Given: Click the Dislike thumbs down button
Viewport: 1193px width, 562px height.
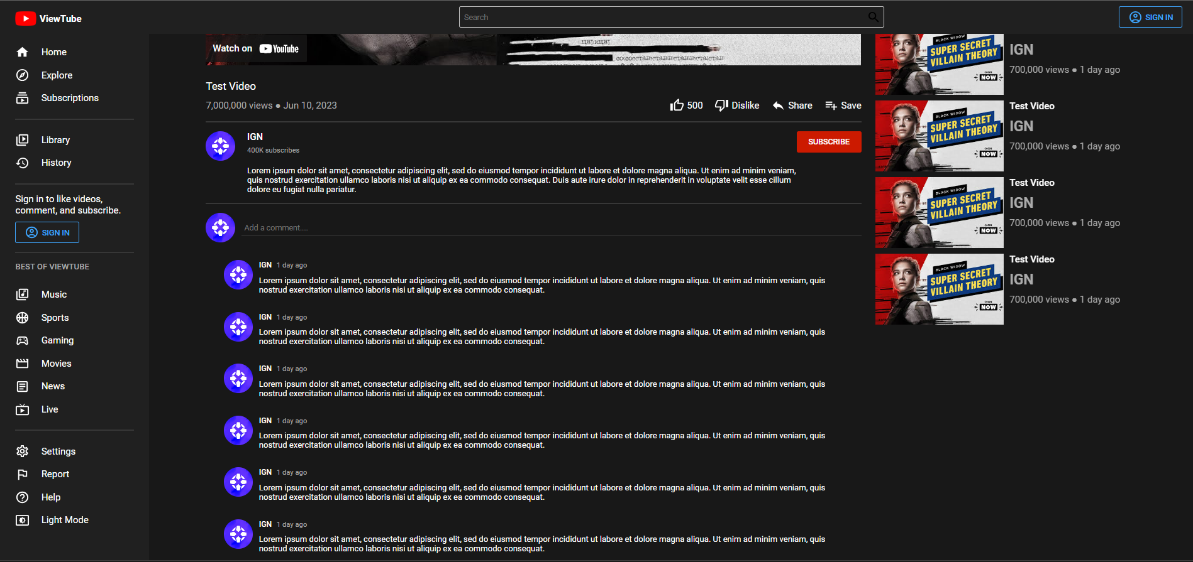Looking at the screenshot, I should [737, 105].
